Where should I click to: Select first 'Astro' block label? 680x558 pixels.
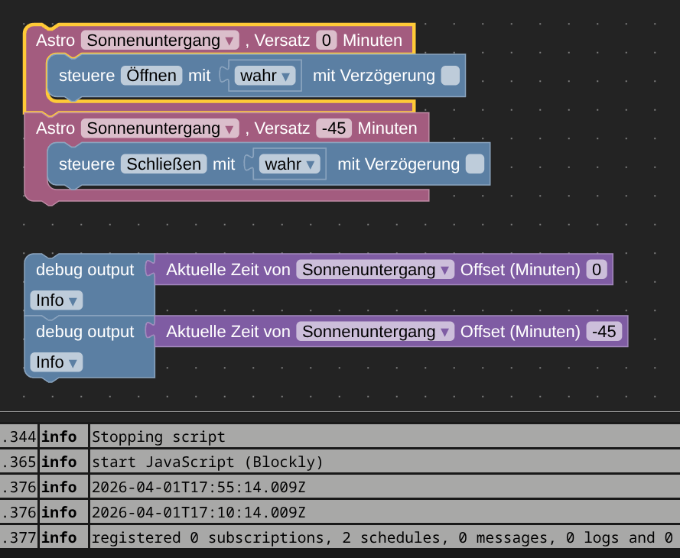[56, 41]
